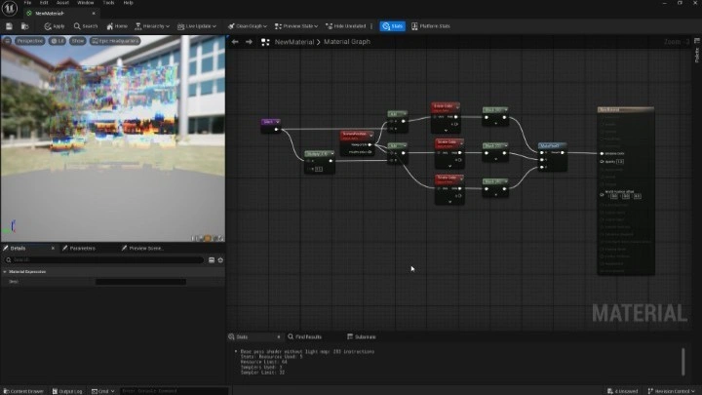Open settings gear in Details panel
This screenshot has height=395, width=702.
point(220,260)
